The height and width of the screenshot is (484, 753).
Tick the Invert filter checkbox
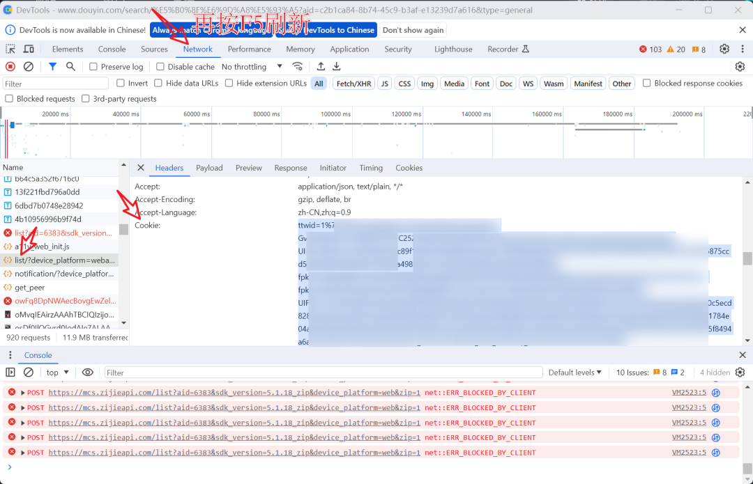[x=121, y=84]
